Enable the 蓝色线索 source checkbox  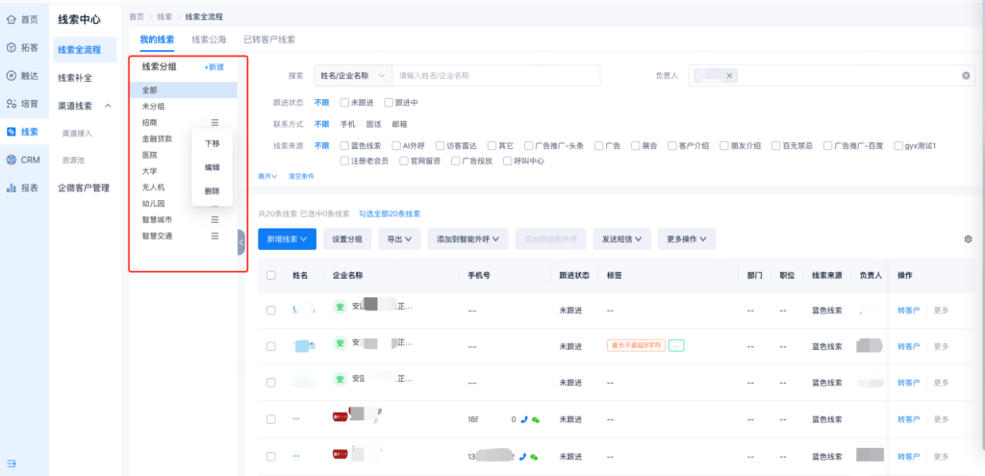pos(344,146)
